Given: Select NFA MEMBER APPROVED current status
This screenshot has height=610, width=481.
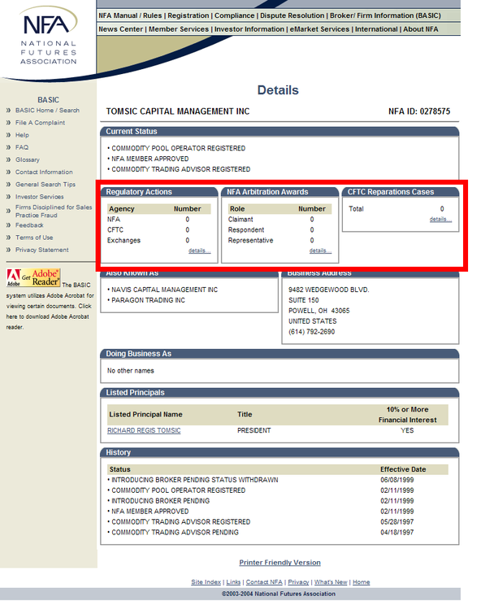Looking at the screenshot, I should (x=150, y=159).
